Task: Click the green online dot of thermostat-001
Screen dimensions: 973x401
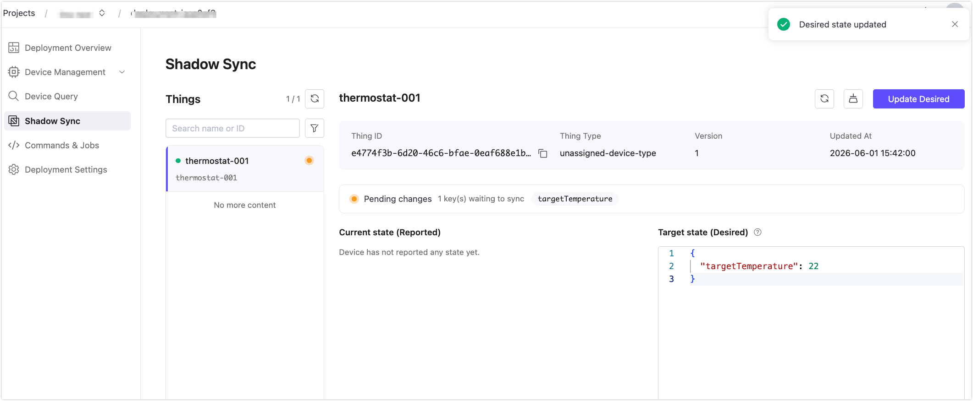Action: coord(178,161)
